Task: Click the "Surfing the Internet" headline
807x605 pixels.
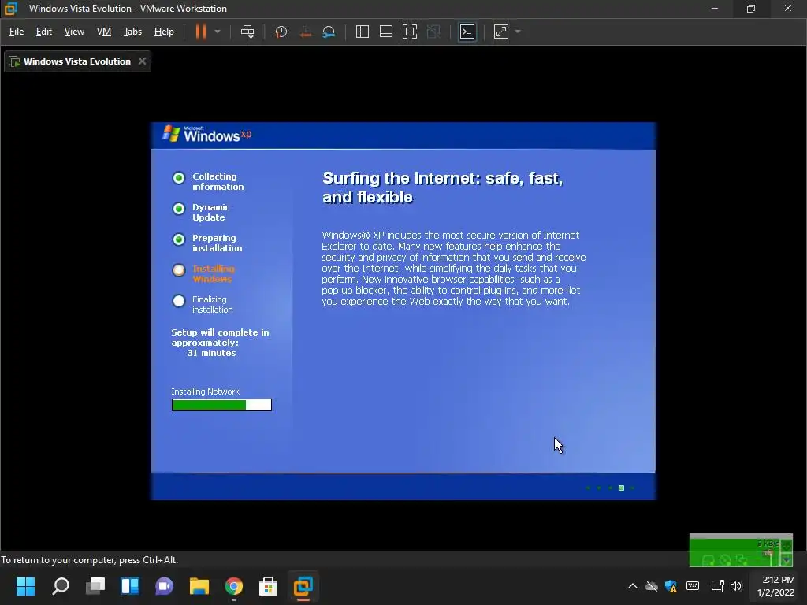Action: pos(443,187)
